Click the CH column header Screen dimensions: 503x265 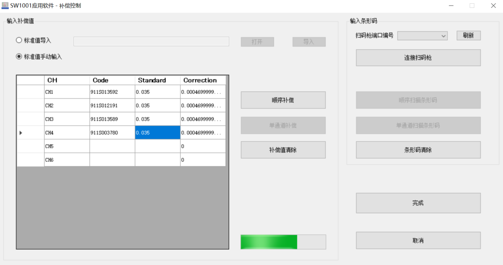[67, 80]
